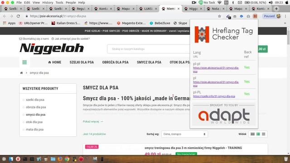
Task: Click the breadcrumb home icon
Action: [x=21, y=73]
